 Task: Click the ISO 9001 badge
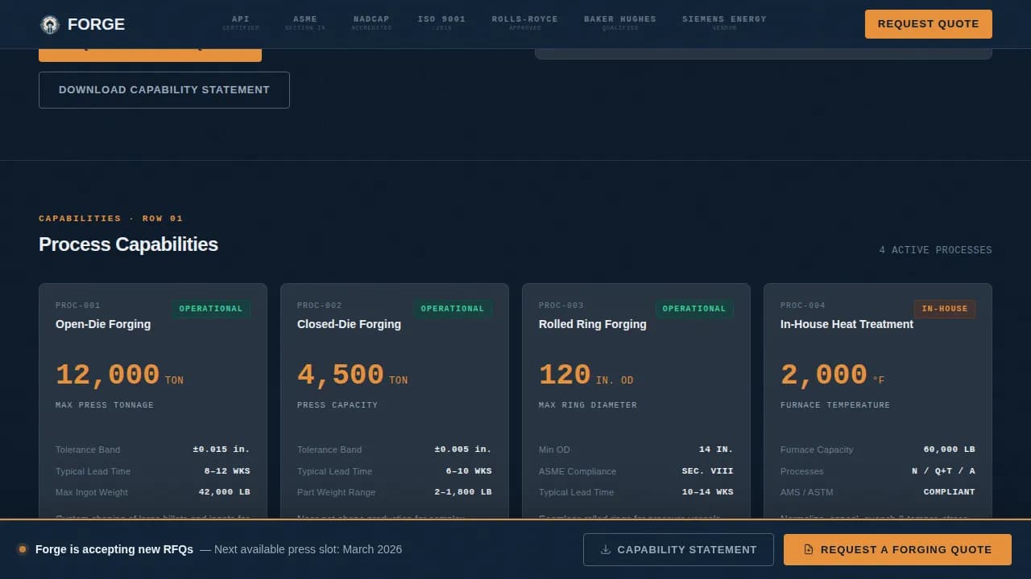click(441, 23)
